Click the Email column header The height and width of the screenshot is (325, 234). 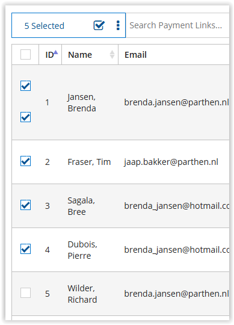135,55
